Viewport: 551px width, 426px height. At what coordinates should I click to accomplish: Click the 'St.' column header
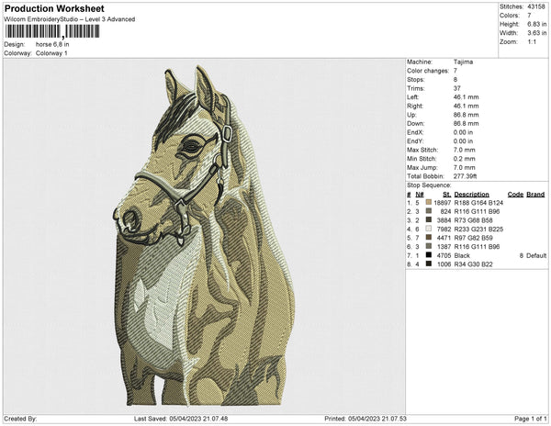tap(446, 195)
